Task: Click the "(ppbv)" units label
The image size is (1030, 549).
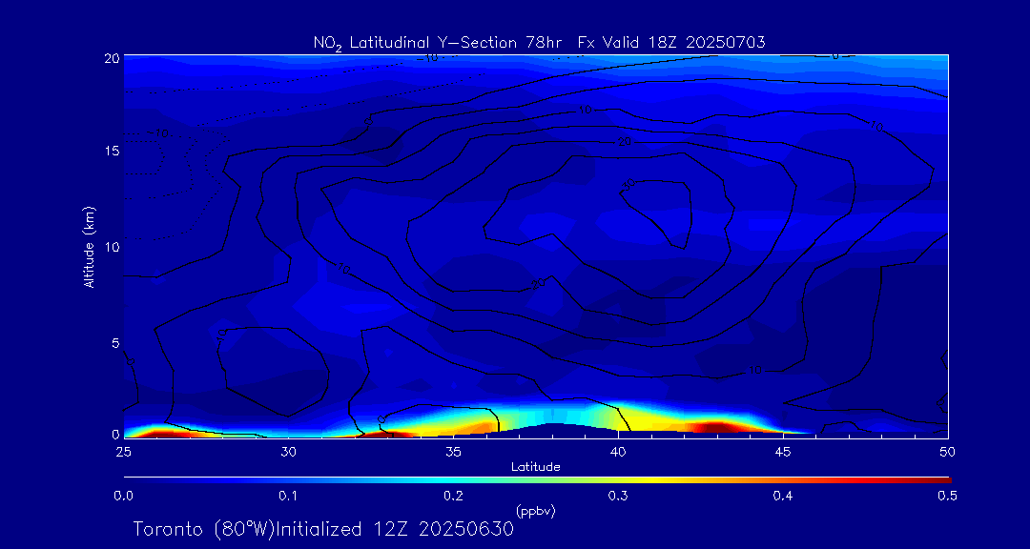Action: pyautogui.click(x=535, y=510)
